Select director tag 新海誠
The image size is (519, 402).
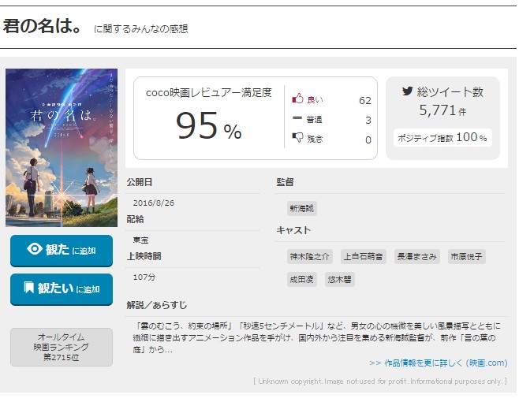301,208
